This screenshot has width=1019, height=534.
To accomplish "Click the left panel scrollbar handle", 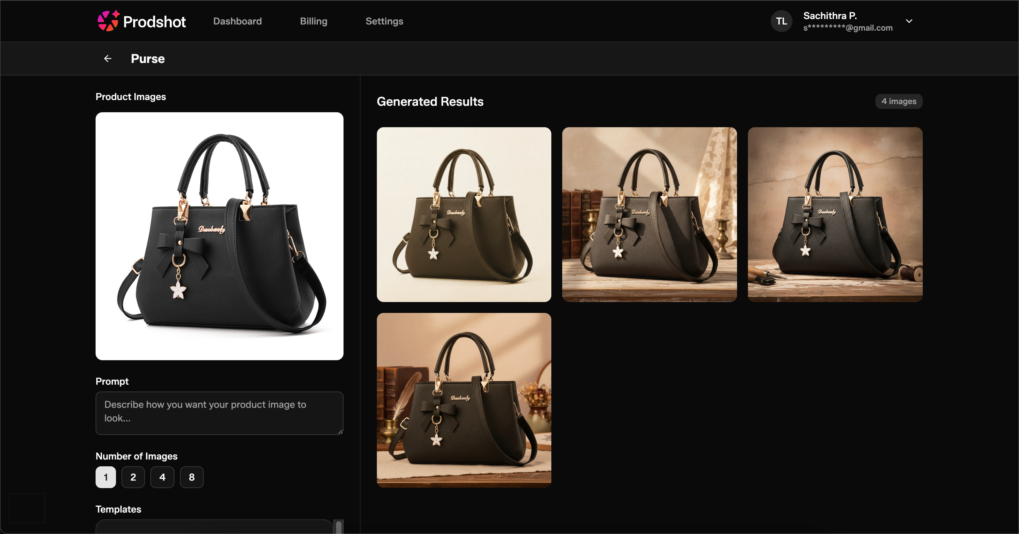I will [339, 528].
